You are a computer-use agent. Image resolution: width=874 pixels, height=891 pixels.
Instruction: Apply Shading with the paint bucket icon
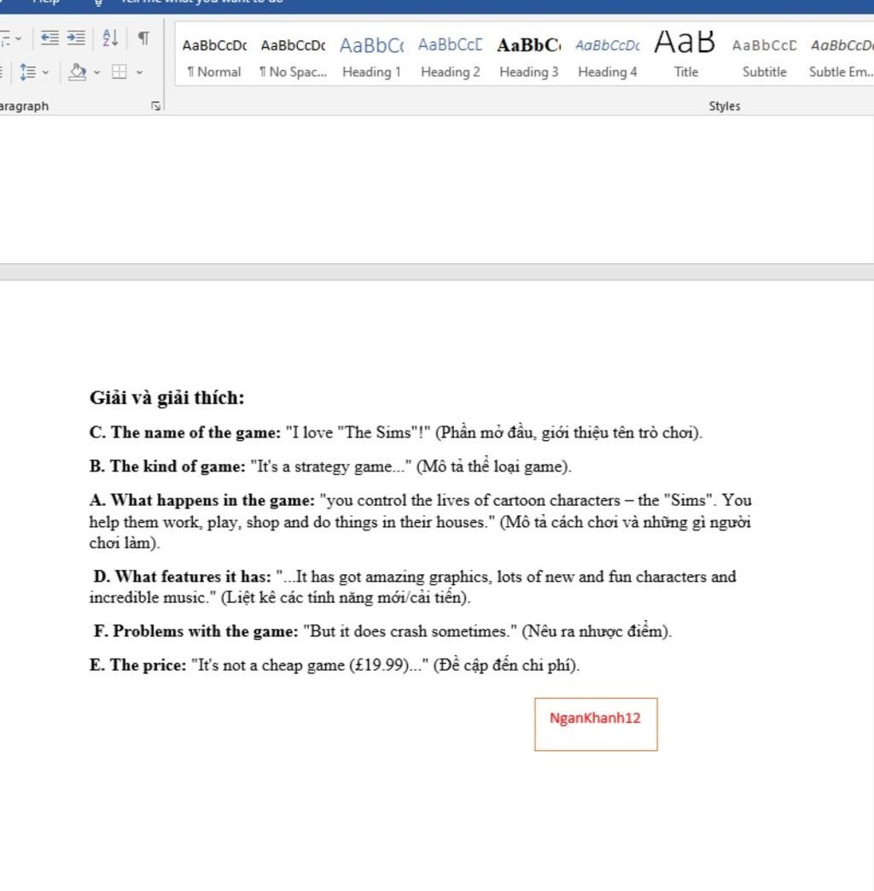coord(78,72)
